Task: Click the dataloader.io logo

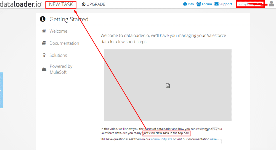Action: (21, 4)
